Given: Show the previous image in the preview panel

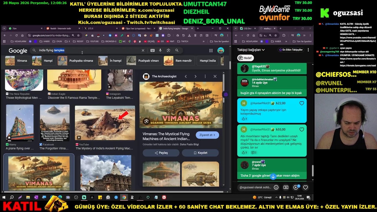Looking at the screenshot, I should [186, 76].
